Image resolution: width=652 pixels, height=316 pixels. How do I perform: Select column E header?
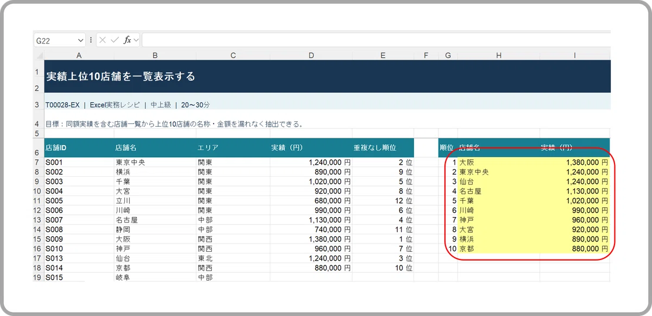coord(383,55)
